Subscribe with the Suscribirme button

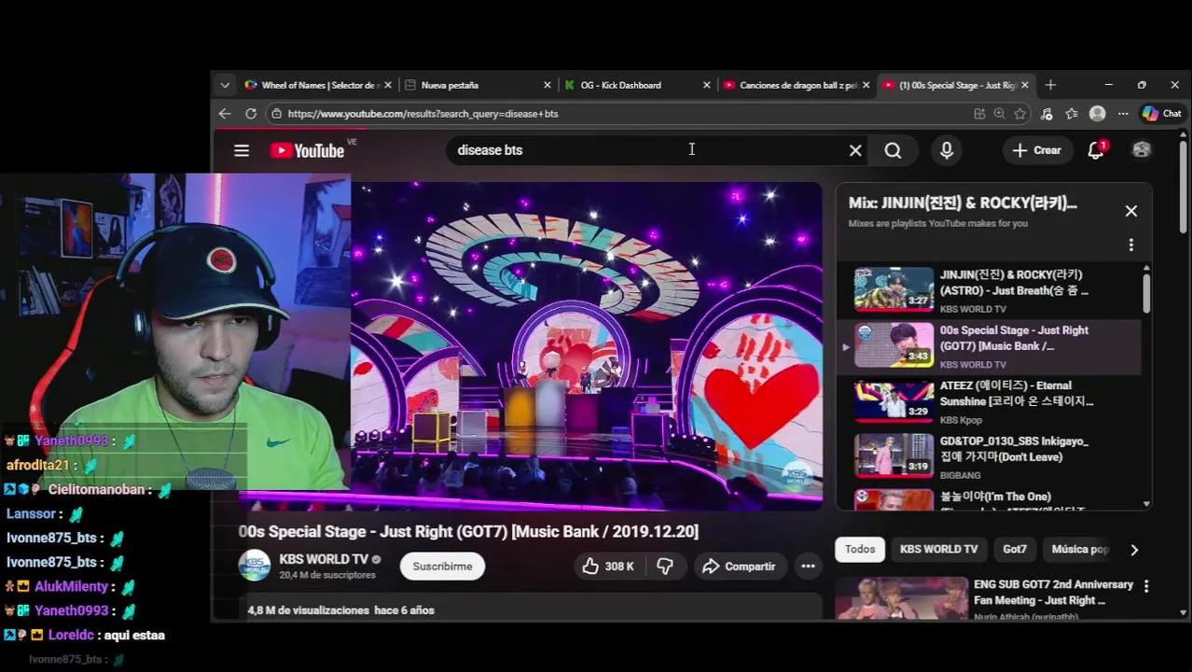click(x=442, y=567)
